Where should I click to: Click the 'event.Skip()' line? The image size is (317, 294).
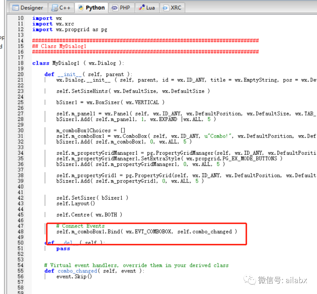74,277
